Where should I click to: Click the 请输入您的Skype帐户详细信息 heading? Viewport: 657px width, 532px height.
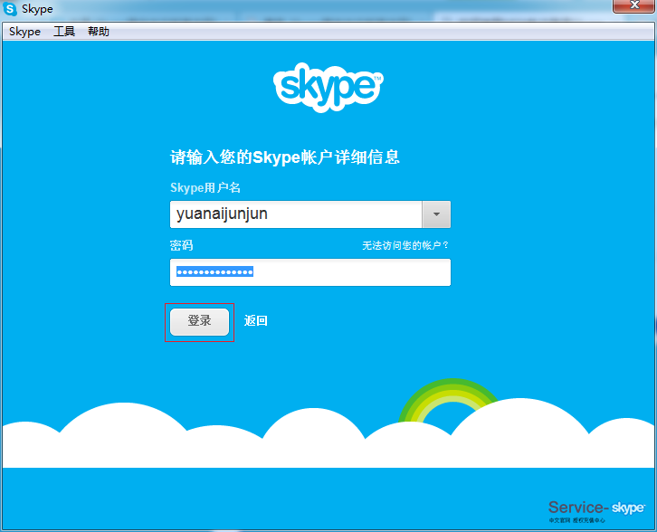click(285, 157)
